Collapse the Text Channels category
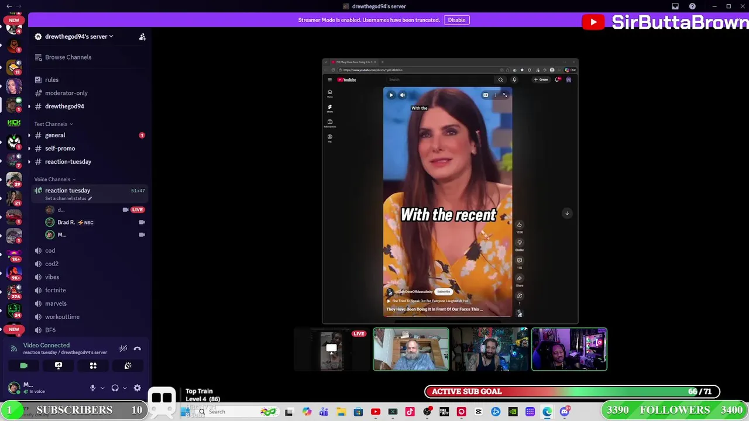This screenshot has height=421, width=749. (53, 124)
